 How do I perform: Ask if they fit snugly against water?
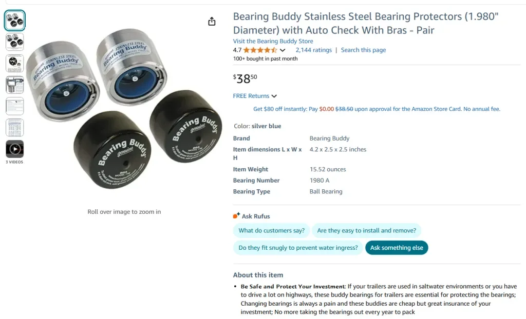298,248
